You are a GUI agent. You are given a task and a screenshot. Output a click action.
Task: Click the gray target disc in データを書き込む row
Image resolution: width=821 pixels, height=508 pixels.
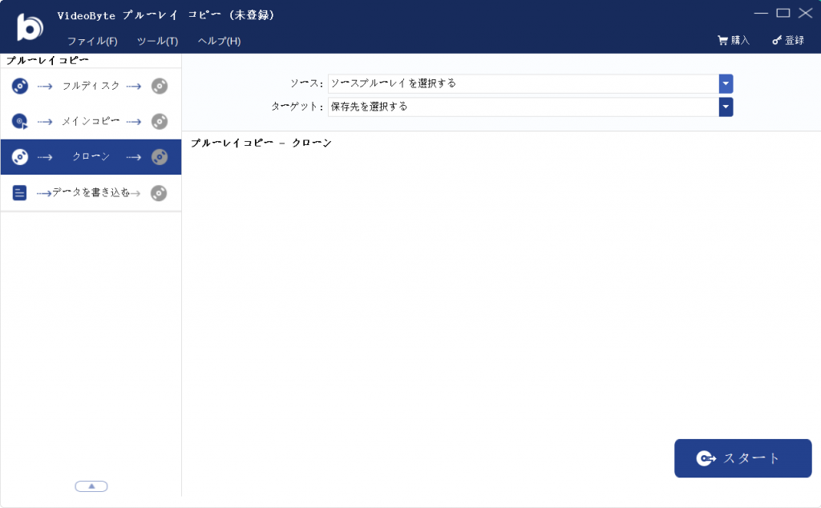coord(160,193)
